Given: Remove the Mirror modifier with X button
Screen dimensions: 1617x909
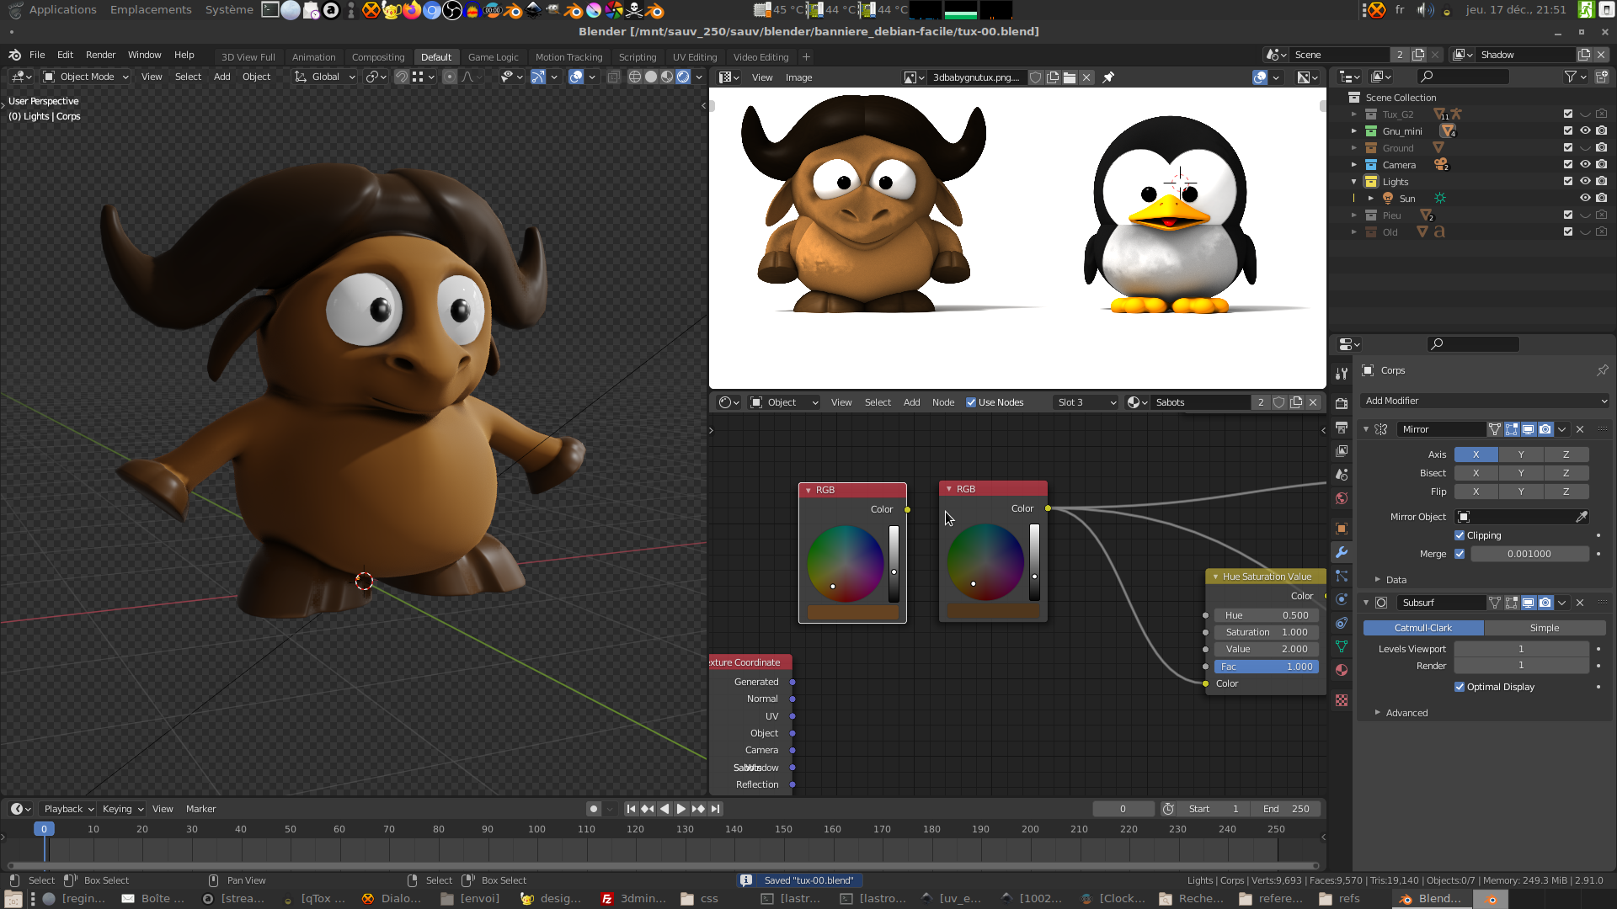Looking at the screenshot, I should click(1580, 429).
